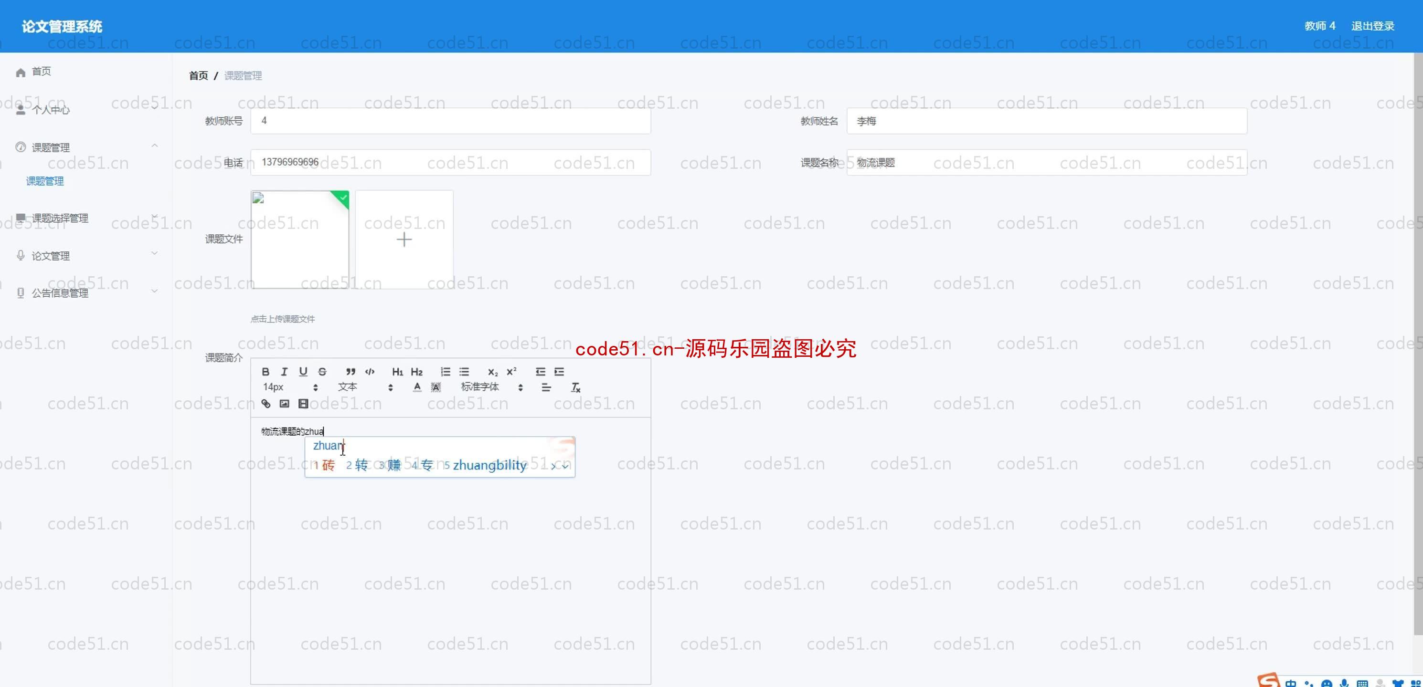1423x687 pixels.
Task: Create an ordered numbered list
Action: [445, 371]
